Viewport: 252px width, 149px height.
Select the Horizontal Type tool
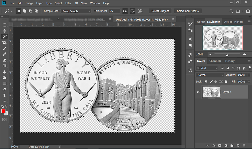[x=5, y=95]
